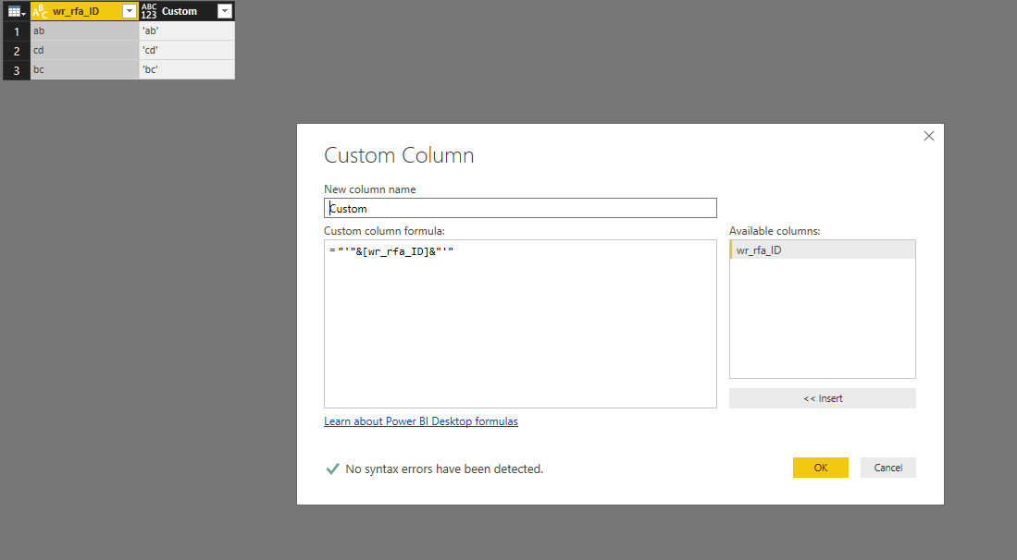Click the ABC text type icon of wr_rfa_ID
This screenshot has height=560, width=1017.
click(x=40, y=12)
